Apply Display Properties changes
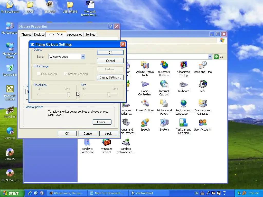263x197 pixels. pyautogui.click(x=109, y=133)
